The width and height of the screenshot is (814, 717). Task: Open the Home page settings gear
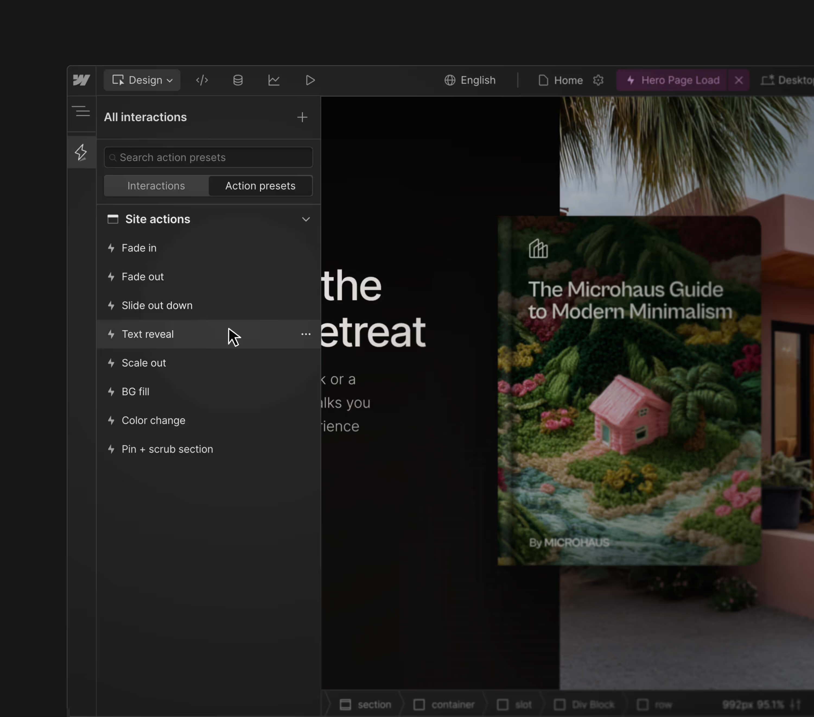(598, 80)
